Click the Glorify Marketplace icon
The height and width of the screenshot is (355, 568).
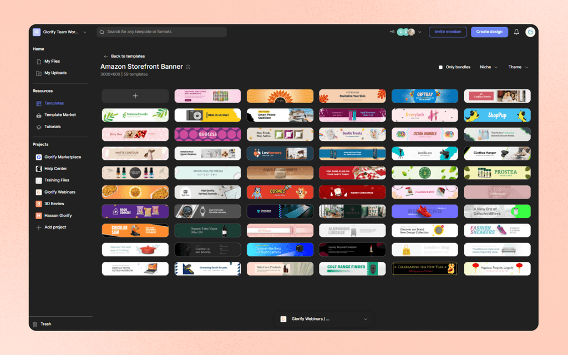tap(38, 156)
